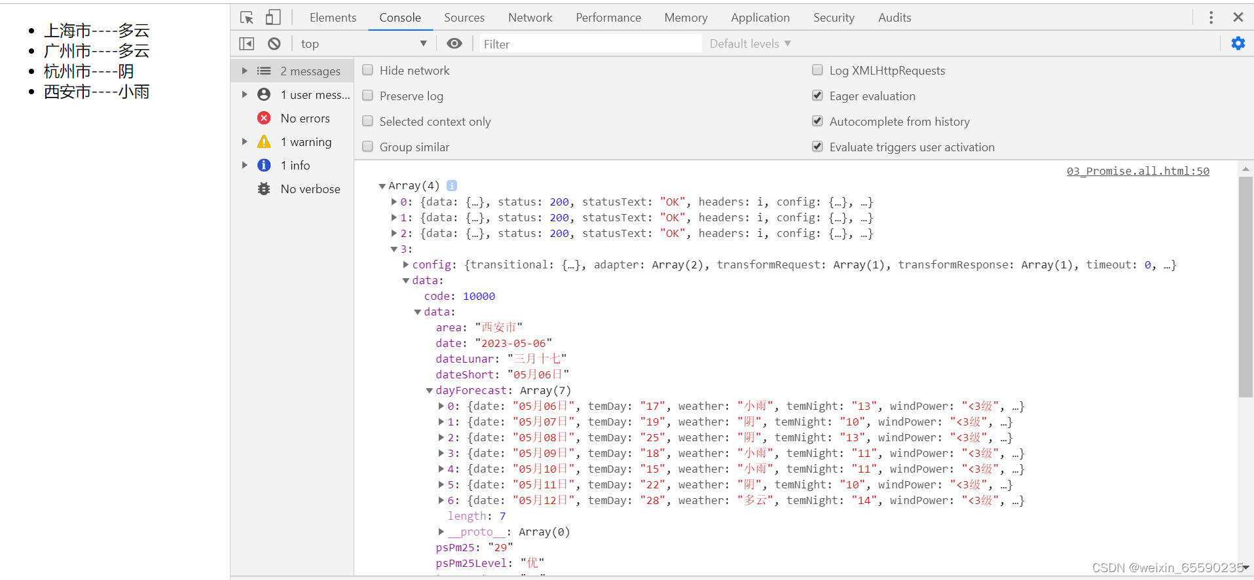Expand the 1 warning group
The width and height of the screenshot is (1254, 580).
tap(244, 141)
